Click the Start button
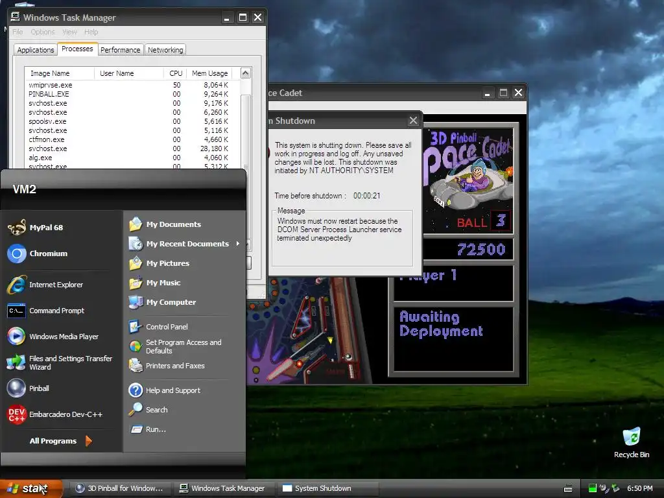Viewport: 664px width, 498px height. (31, 488)
